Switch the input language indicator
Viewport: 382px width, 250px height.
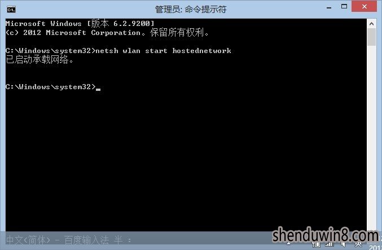[358, 244]
